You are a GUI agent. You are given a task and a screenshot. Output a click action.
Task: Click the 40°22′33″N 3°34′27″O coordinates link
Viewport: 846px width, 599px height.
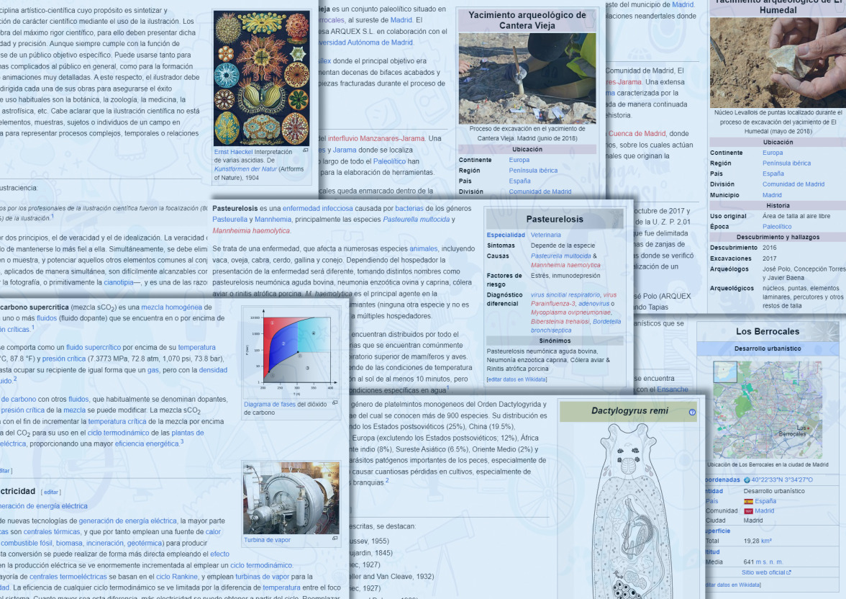click(x=782, y=479)
